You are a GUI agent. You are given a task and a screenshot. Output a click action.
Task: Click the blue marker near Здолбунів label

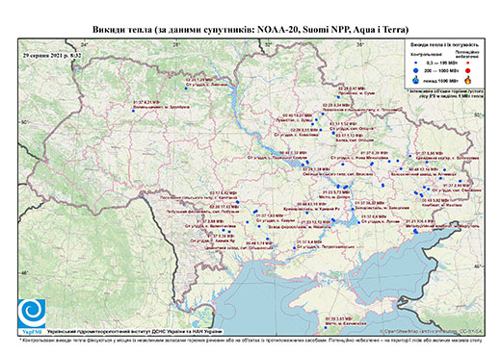click(x=133, y=111)
